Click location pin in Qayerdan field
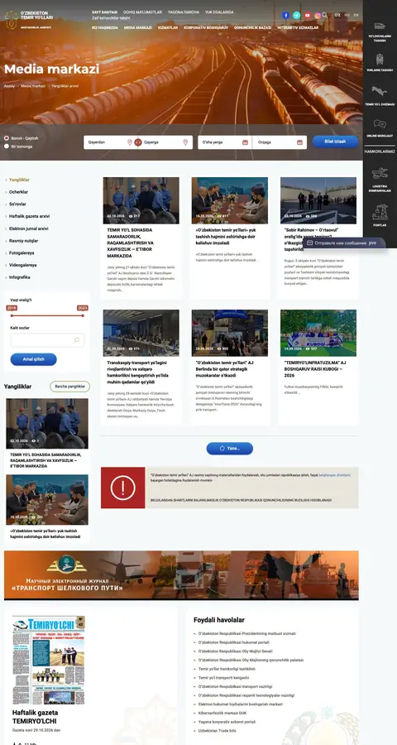 [x=130, y=142]
